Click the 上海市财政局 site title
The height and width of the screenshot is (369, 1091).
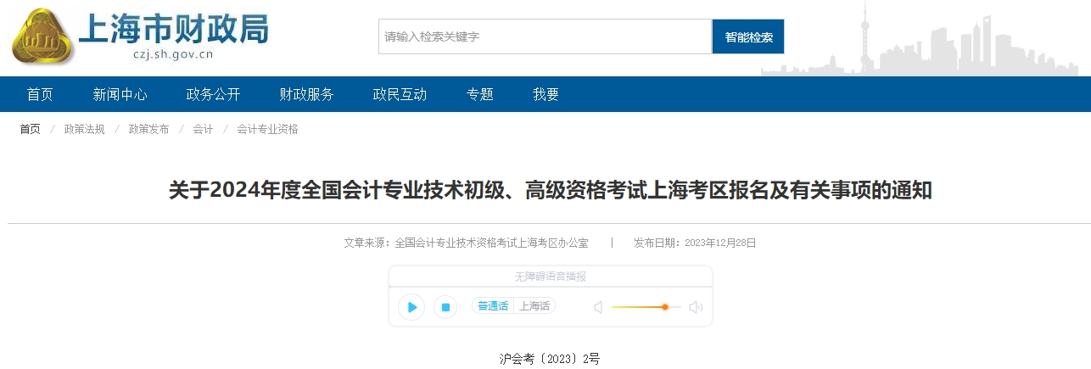point(173,30)
